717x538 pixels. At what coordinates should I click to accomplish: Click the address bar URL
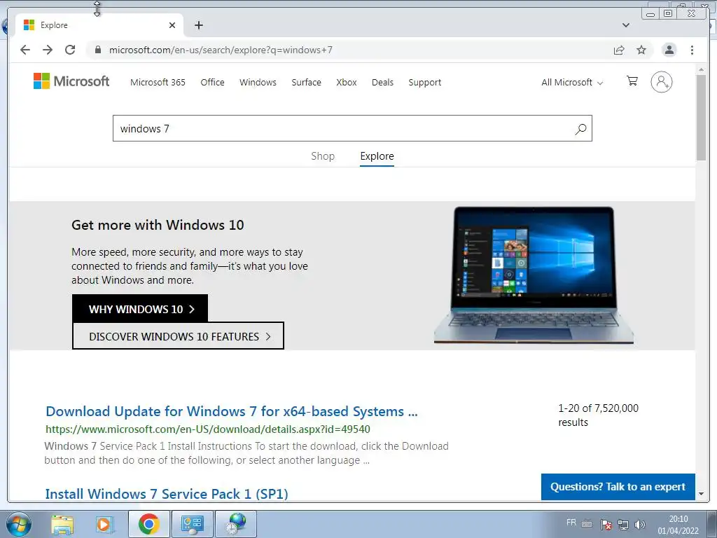tap(221, 50)
